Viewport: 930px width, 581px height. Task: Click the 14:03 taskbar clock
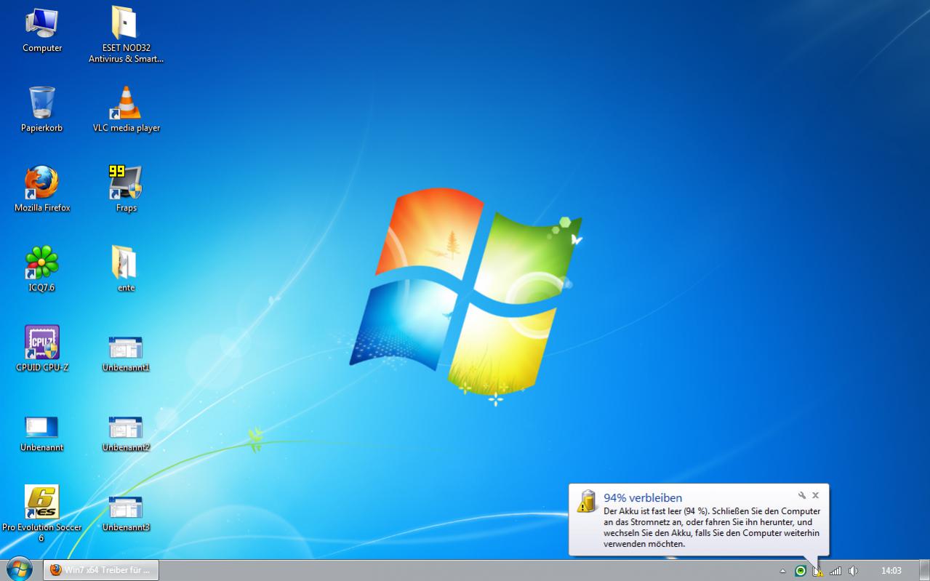(x=891, y=571)
